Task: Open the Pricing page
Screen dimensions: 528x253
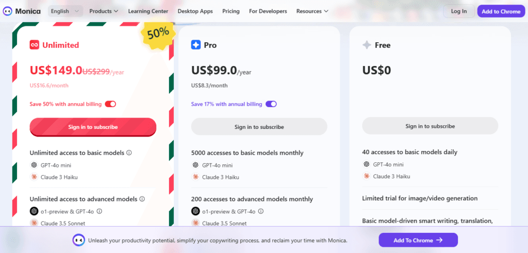Action: click(231, 11)
